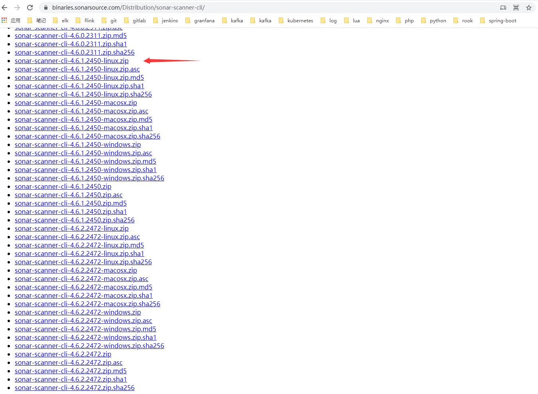538x394 pixels.
Task: Open sonar-scanner-cli-4.6.1.2450-linux.zip.sha1 link
Action: pos(79,86)
